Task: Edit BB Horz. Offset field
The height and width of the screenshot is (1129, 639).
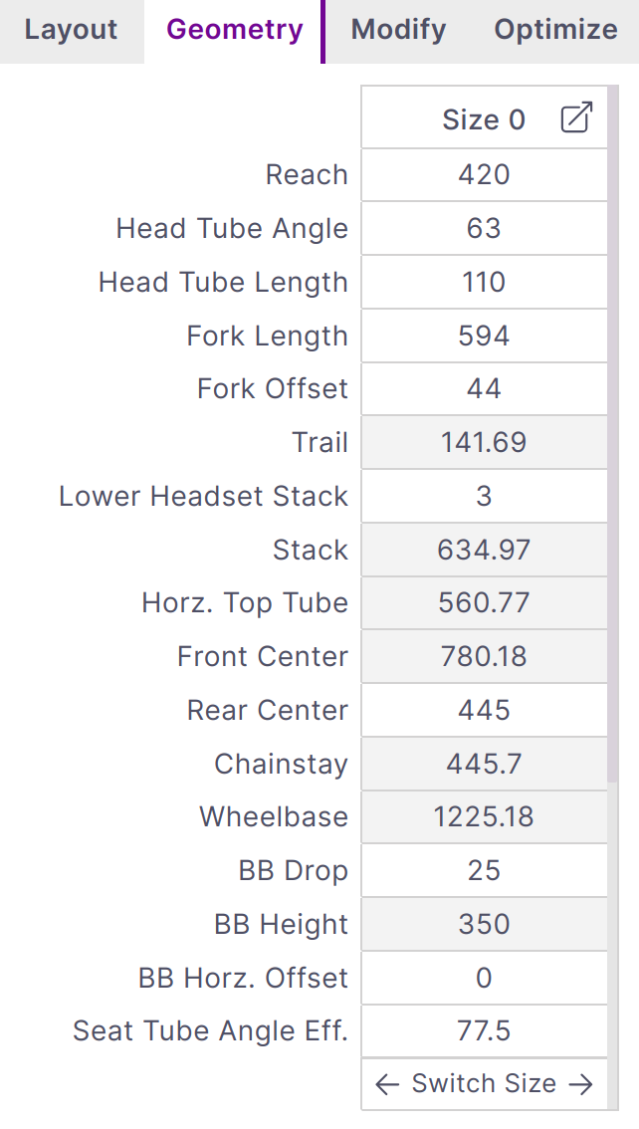Action: 484,979
